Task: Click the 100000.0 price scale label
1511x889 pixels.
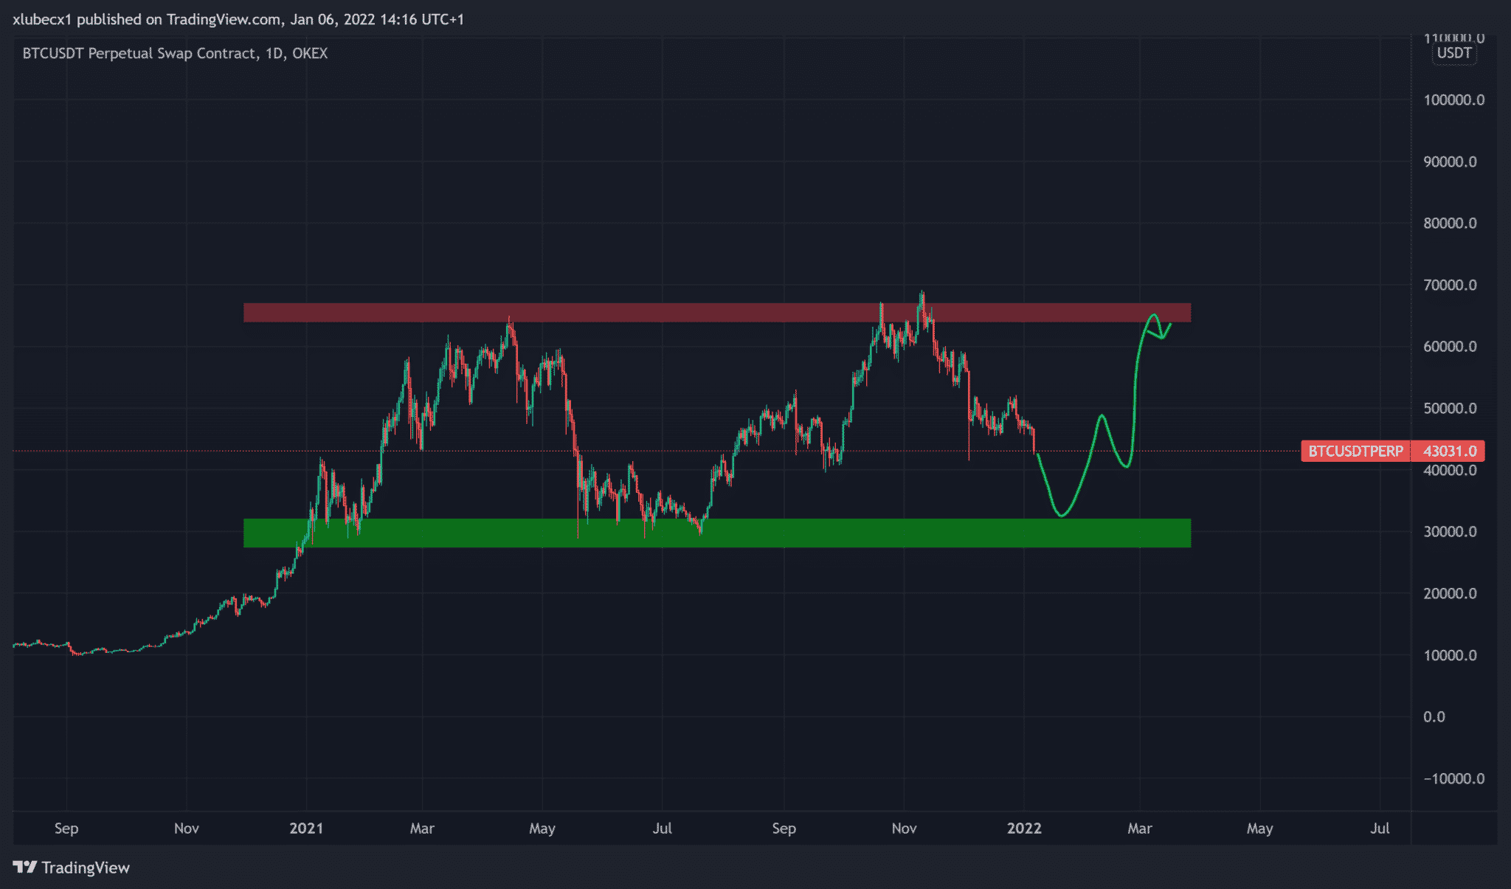Action: [1453, 100]
